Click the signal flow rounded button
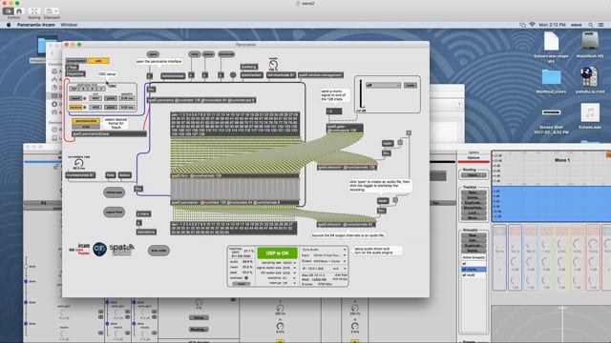611x343 pixels. click(115, 212)
